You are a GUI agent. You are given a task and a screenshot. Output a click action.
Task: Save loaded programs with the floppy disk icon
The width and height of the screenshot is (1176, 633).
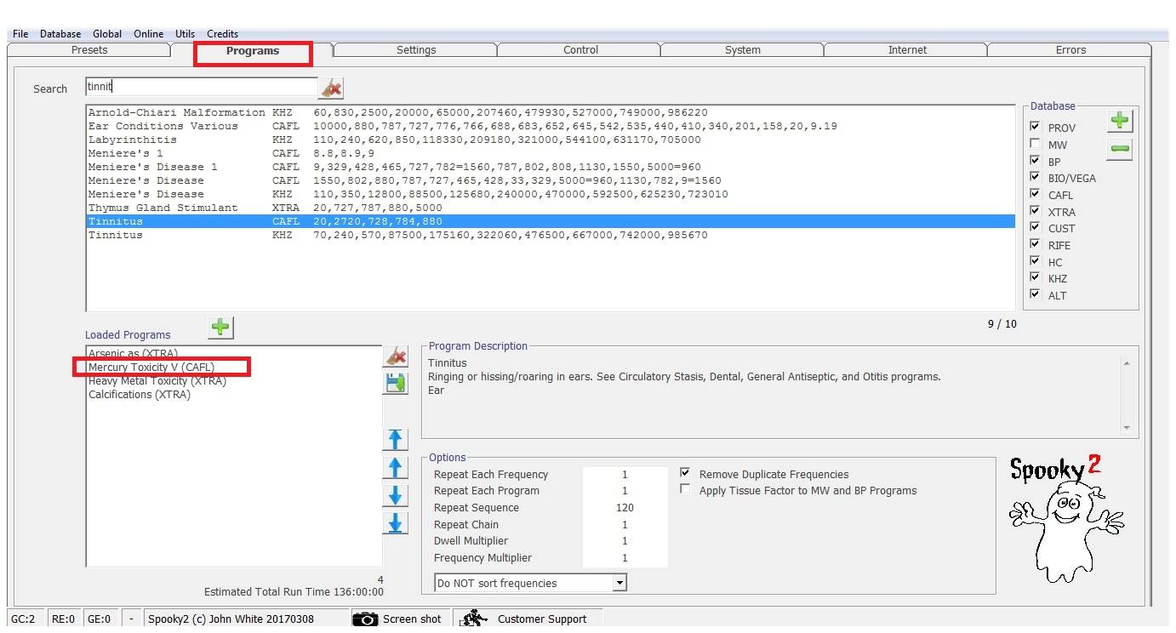pos(396,384)
